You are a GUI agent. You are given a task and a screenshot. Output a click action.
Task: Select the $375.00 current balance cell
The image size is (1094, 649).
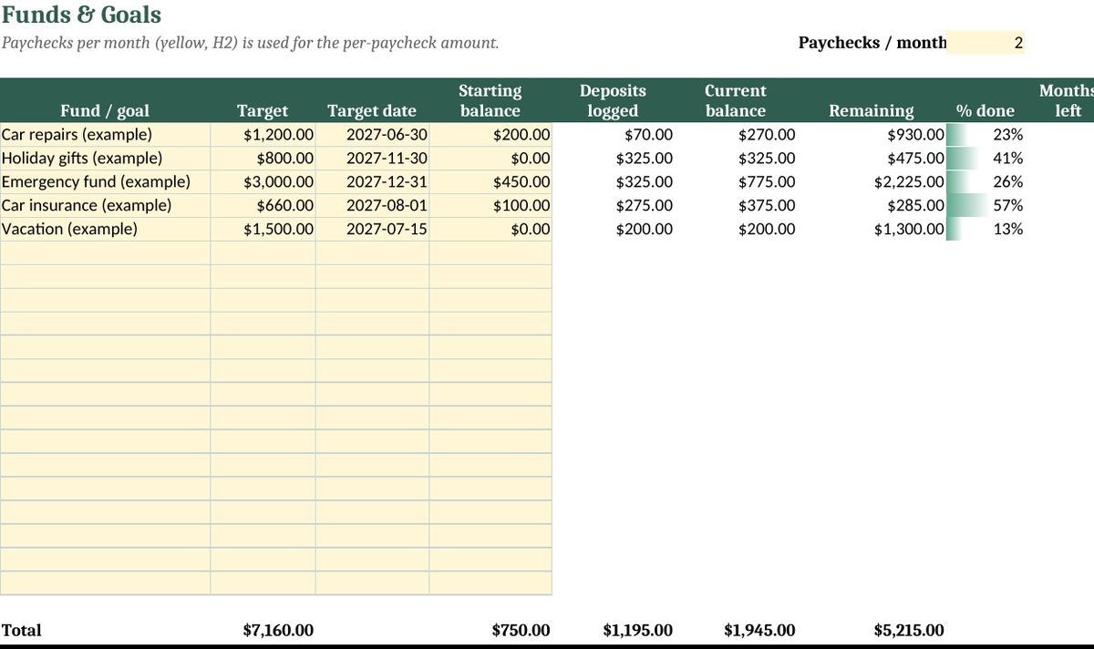point(736,206)
